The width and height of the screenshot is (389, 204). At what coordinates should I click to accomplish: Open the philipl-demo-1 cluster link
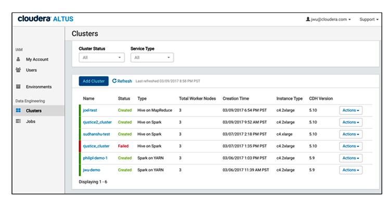(x=95, y=158)
